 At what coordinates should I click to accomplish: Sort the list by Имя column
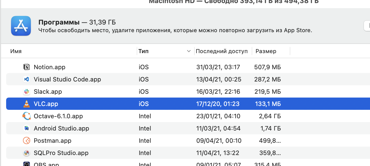pos(16,51)
